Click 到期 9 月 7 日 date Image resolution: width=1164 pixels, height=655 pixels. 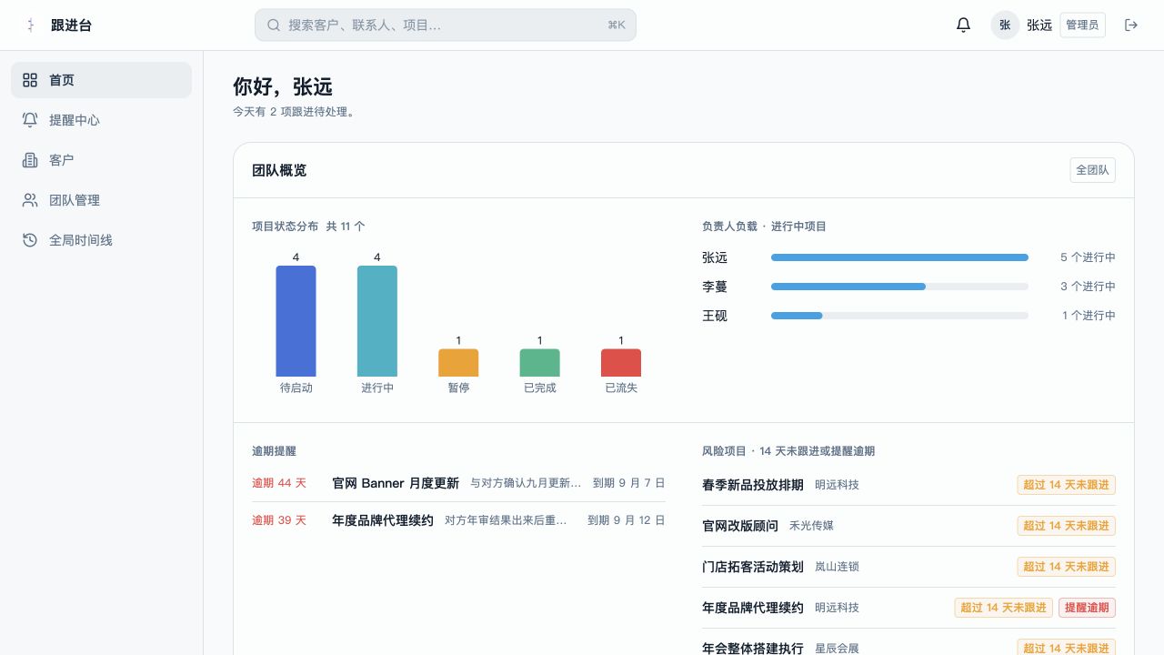click(x=628, y=483)
